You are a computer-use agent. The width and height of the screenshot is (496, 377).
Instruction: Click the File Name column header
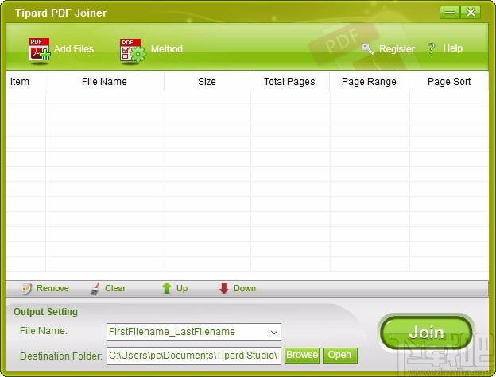(x=104, y=82)
